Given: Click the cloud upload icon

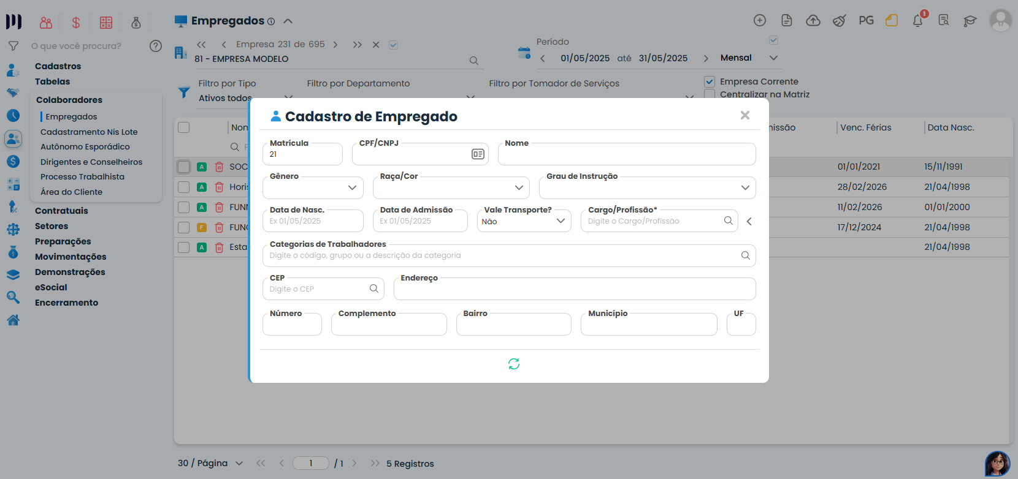Looking at the screenshot, I should (813, 21).
